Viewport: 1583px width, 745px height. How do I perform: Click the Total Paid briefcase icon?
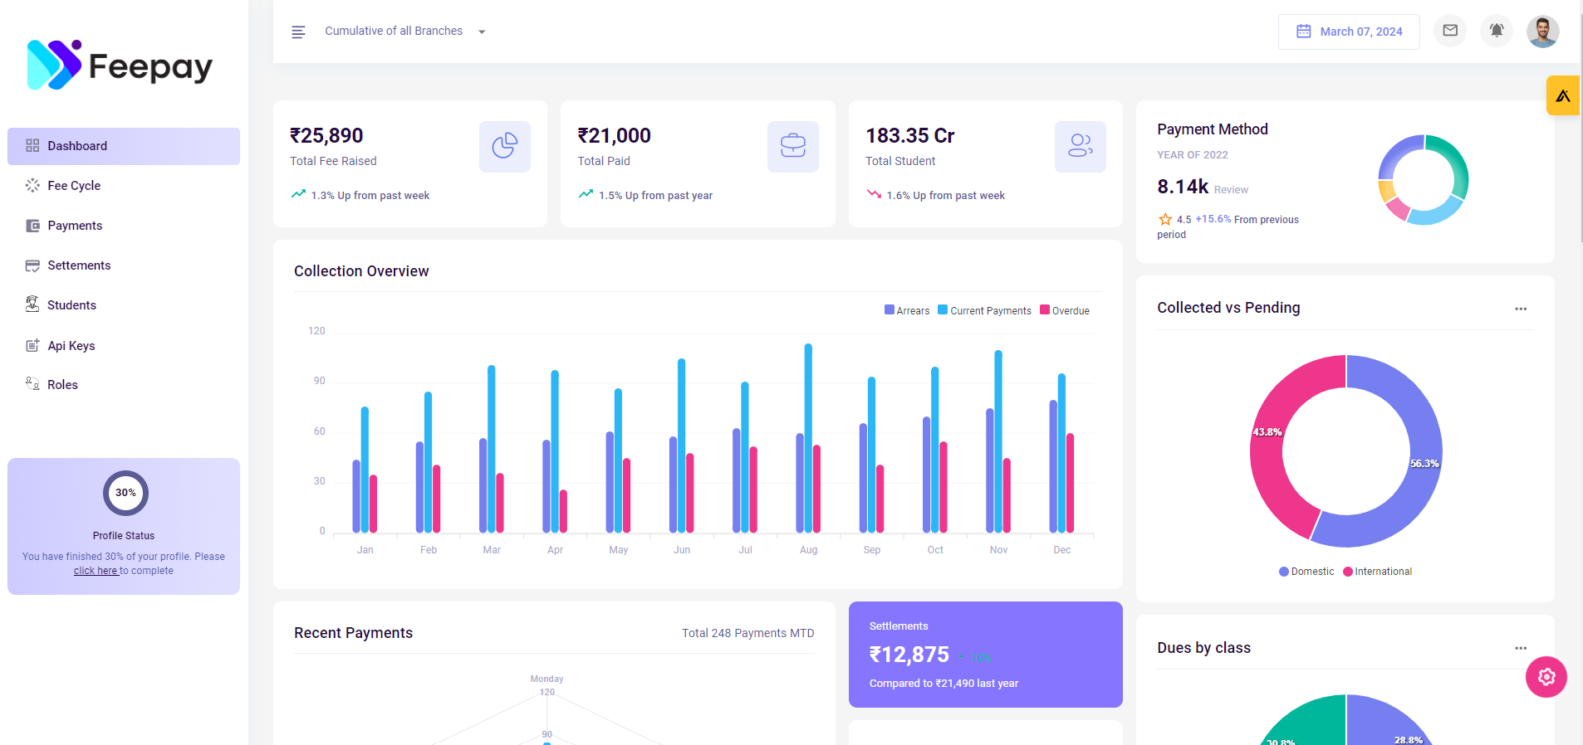pos(792,146)
